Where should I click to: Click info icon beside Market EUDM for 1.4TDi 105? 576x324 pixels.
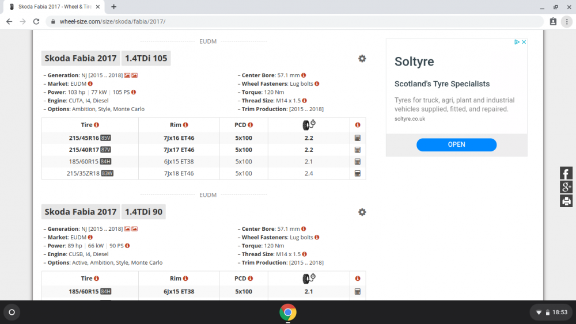[x=90, y=83]
